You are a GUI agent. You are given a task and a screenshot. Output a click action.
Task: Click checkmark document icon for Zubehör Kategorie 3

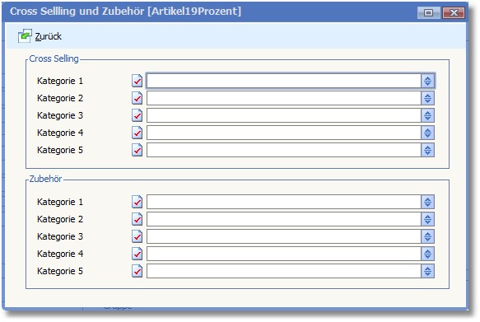coord(137,236)
